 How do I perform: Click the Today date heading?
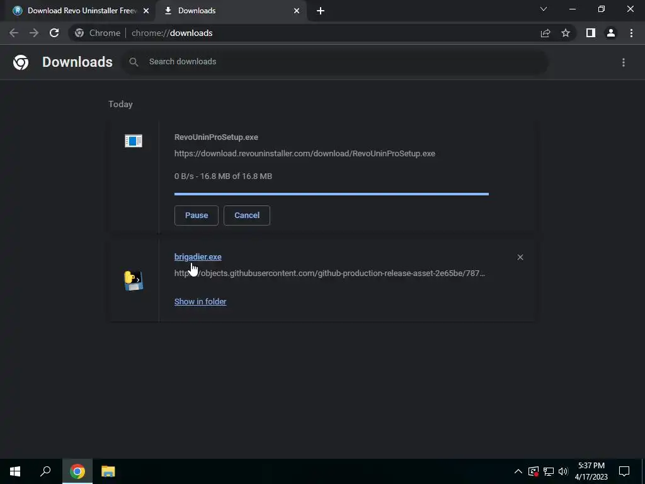[120, 104]
